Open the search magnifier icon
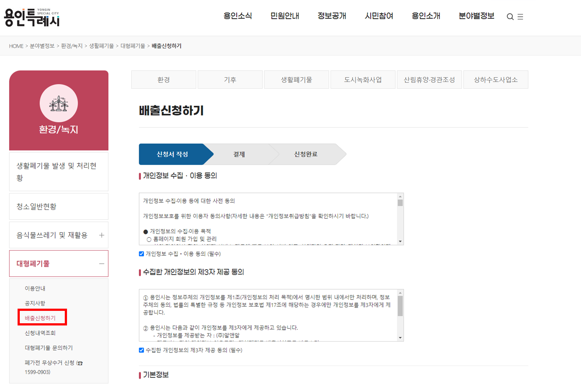This screenshot has height=385, width=581. point(510,17)
